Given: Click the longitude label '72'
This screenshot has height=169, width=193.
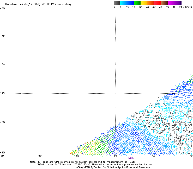Looking at the screenshot, I should click(153, 156).
